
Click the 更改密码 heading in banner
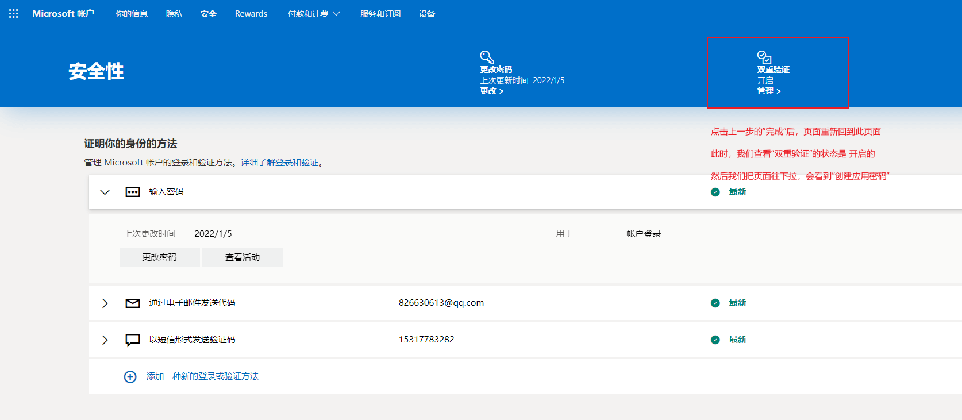click(x=496, y=70)
